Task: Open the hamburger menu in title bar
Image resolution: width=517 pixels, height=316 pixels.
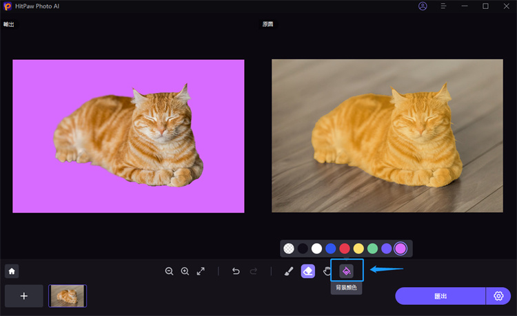Action: [x=443, y=6]
